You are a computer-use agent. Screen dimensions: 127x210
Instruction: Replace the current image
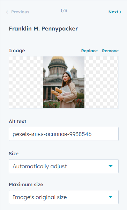coord(89,51)
